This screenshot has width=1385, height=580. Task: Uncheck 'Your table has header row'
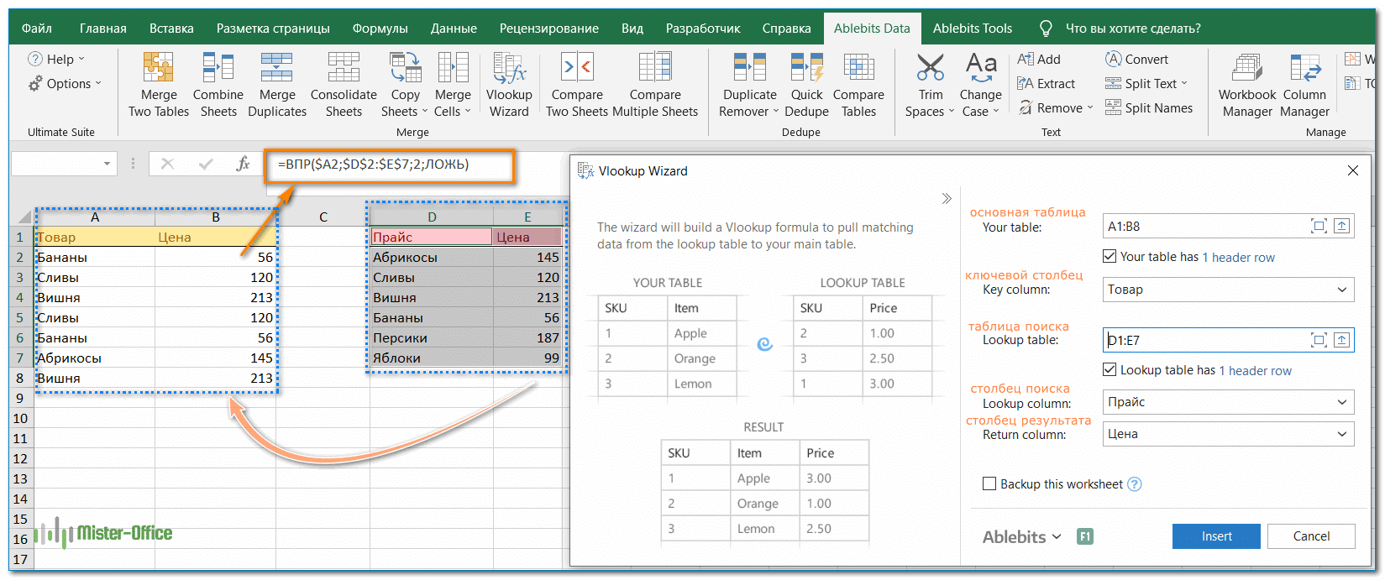pos(1110,257)
